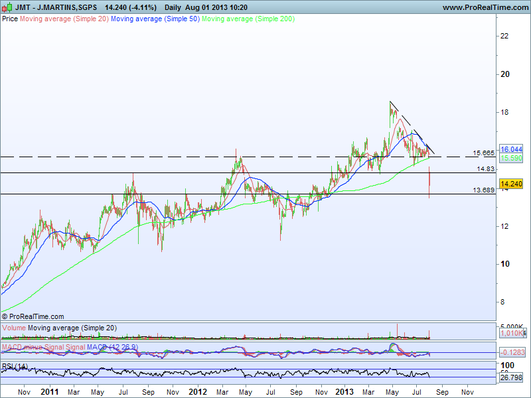Click the 15.665 dashed line level label

(484, 153)
